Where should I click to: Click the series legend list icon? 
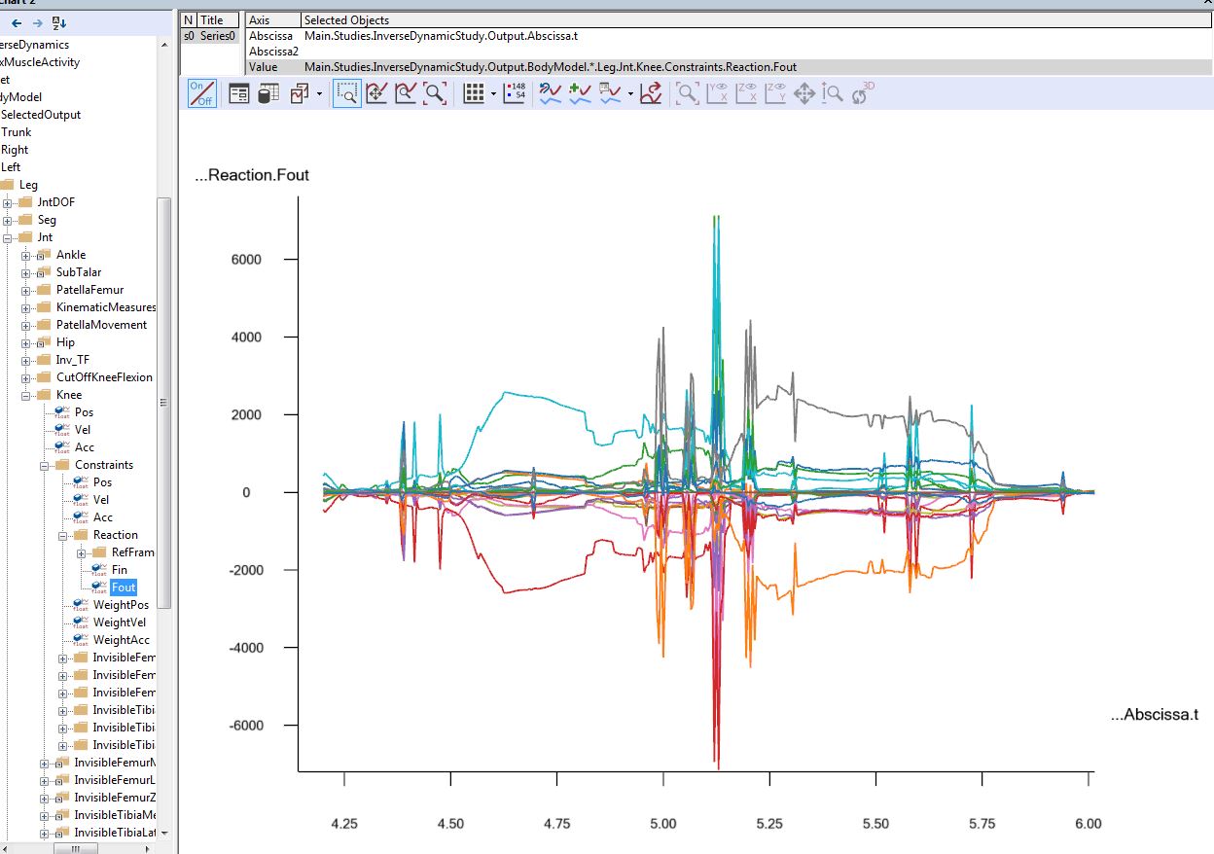(611, 93)
